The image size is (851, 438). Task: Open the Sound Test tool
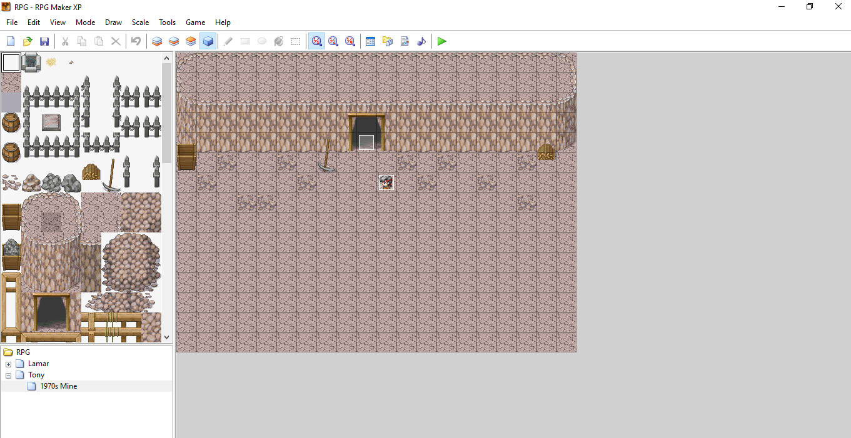pos(421,41)
